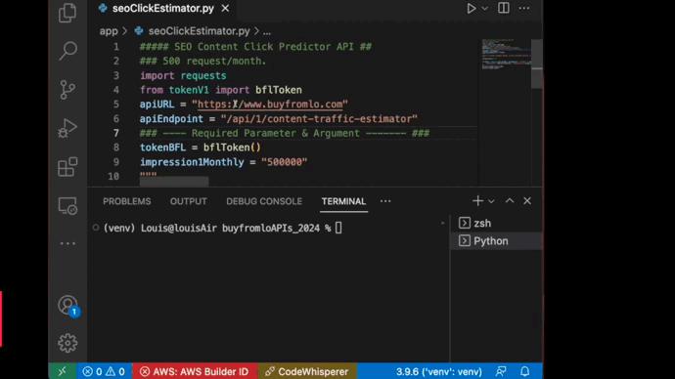Click the editor minimap preview
This screenshot has width=675, height=379.
pos(506,55)
